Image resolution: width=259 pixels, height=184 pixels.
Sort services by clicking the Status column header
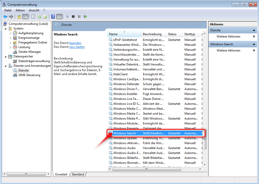pyautogui.click(x=172, y=34)
